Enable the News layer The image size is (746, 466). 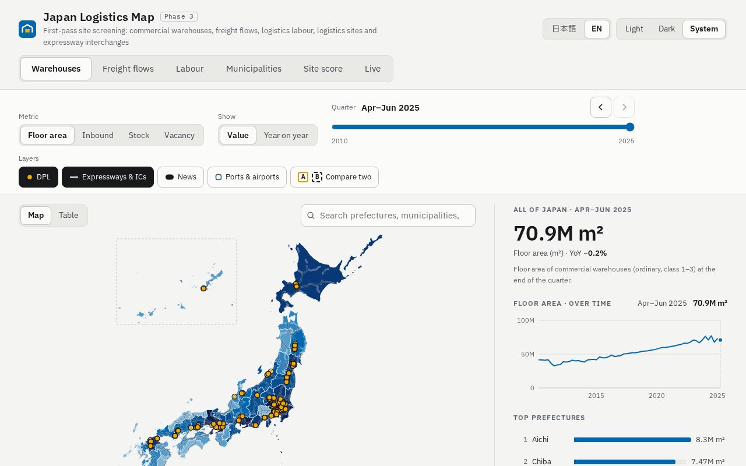tap(180, 177)
